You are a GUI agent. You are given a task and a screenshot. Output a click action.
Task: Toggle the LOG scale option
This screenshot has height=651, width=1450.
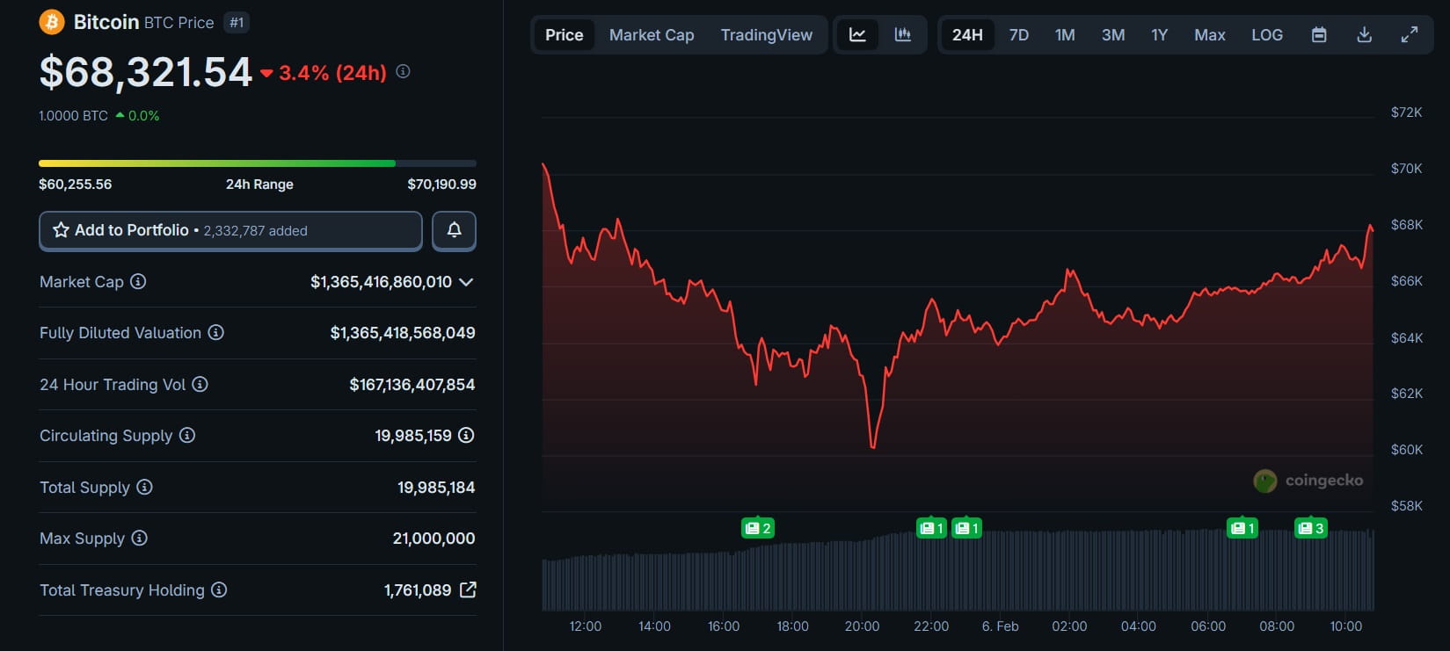pos(1266,35)
